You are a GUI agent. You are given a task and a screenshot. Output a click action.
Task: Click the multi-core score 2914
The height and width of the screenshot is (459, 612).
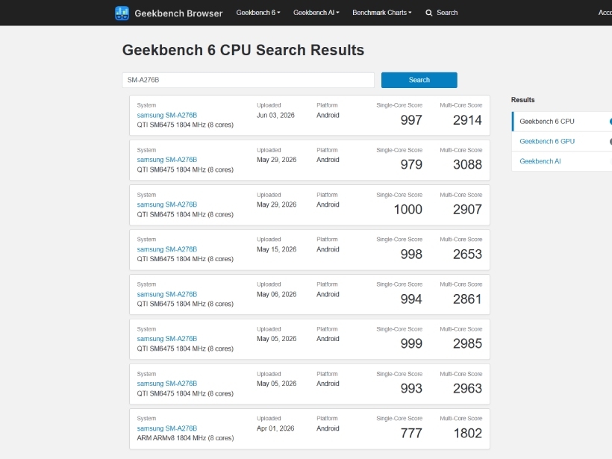click(x=467, y=120)
